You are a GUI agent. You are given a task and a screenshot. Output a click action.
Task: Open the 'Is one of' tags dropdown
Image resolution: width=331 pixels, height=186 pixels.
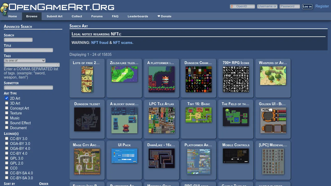tap(25, 60)
